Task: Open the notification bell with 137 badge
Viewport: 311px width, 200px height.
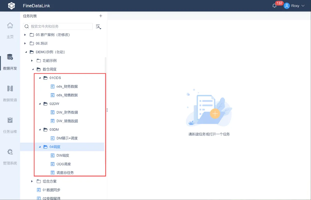Action: [275, 6]
